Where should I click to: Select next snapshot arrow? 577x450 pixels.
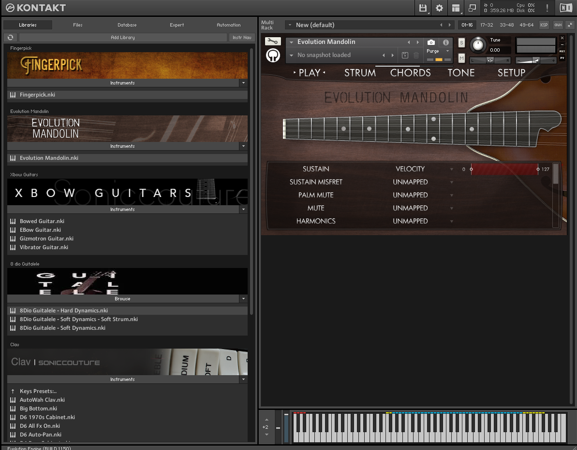coord(393,55)
